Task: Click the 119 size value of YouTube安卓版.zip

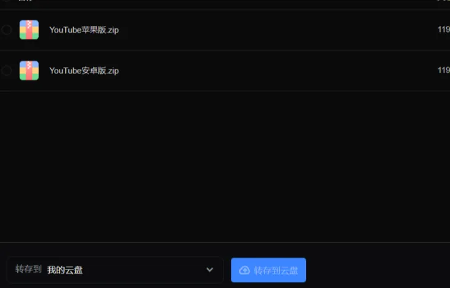Action: 444,70
